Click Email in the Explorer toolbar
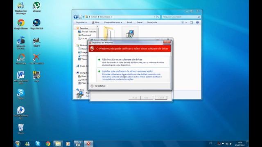The image size is (262, 147). pyautogui.click(x=129, y=22)
